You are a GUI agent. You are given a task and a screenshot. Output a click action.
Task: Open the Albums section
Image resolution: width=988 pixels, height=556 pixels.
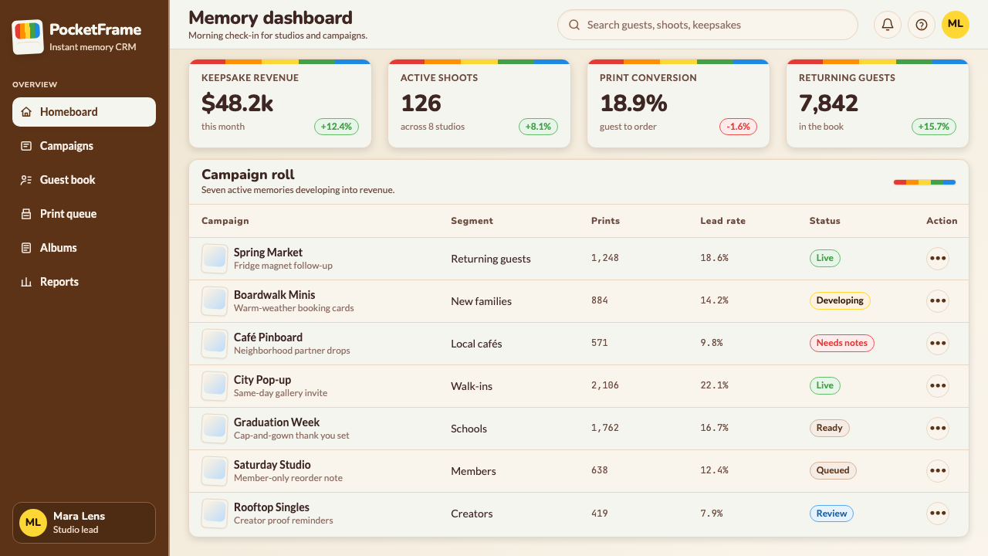click(84, 248)
